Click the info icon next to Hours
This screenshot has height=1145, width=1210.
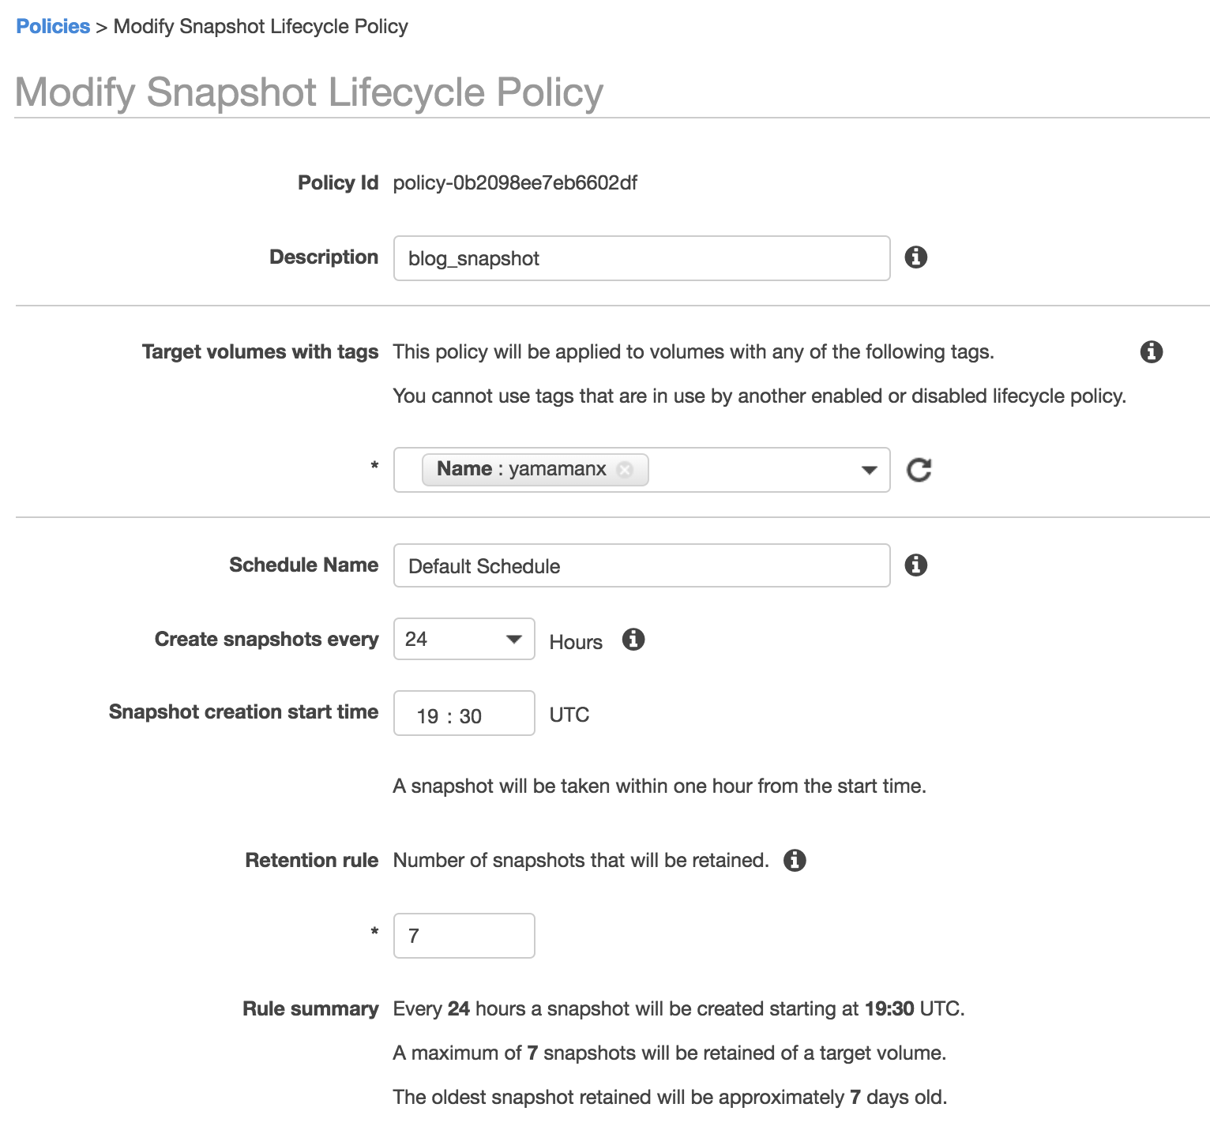point(633,640)
